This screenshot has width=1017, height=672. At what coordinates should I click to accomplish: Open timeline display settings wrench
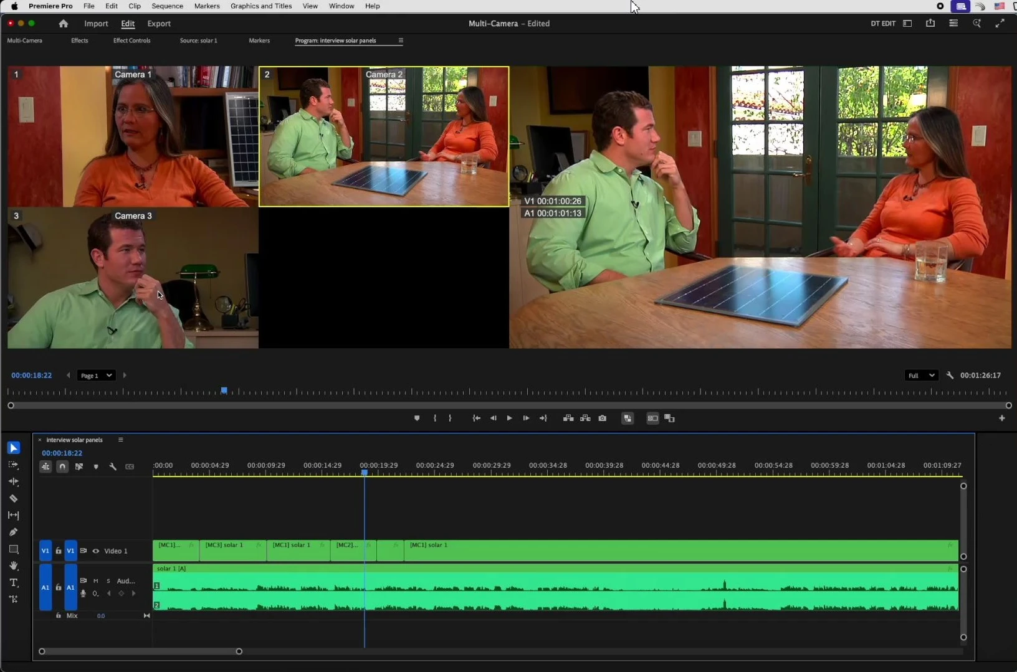point(113,466)
